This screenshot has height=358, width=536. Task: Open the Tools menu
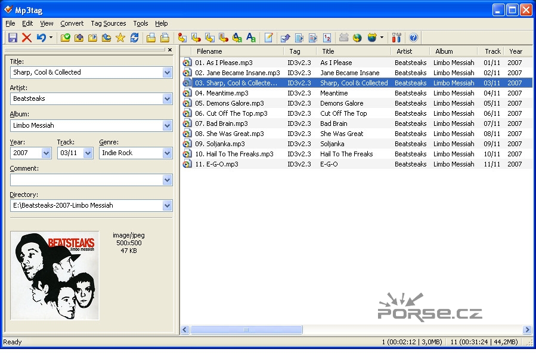point(141,23)
